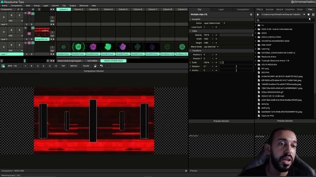Clear Layer 2 with its X button

click(3, 32)
